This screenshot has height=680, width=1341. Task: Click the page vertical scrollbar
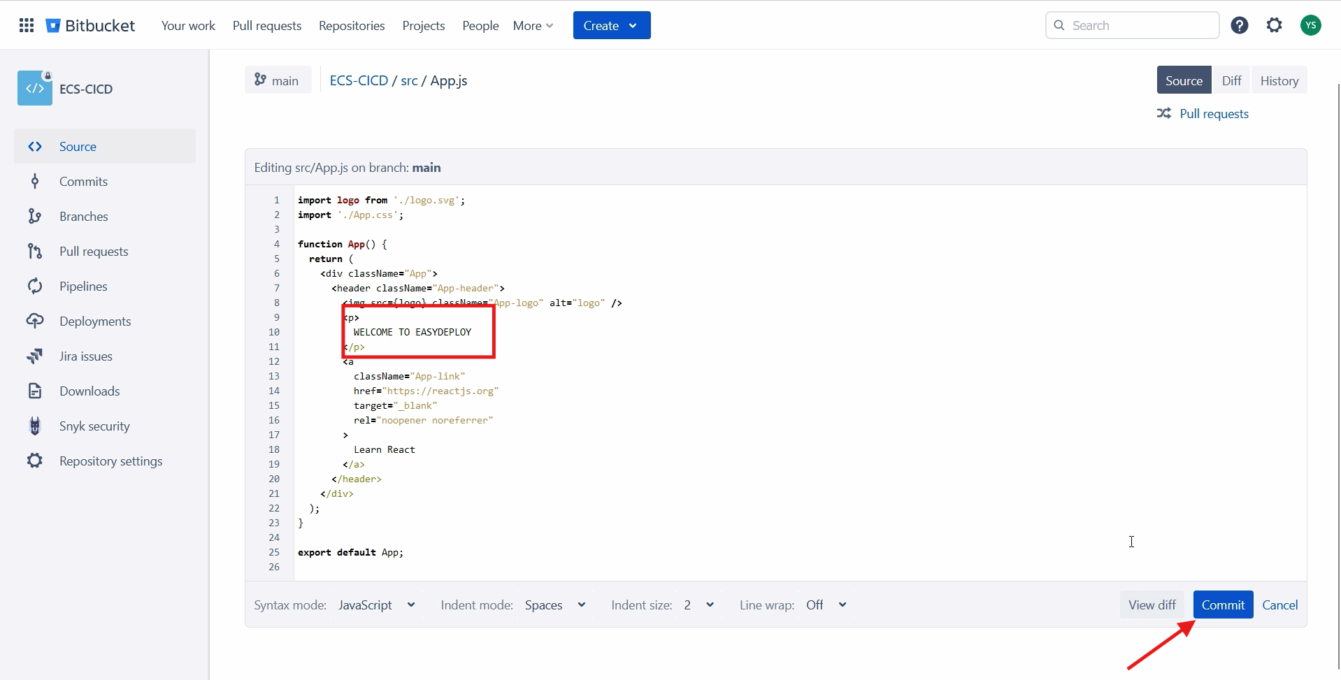[1338, 377]
